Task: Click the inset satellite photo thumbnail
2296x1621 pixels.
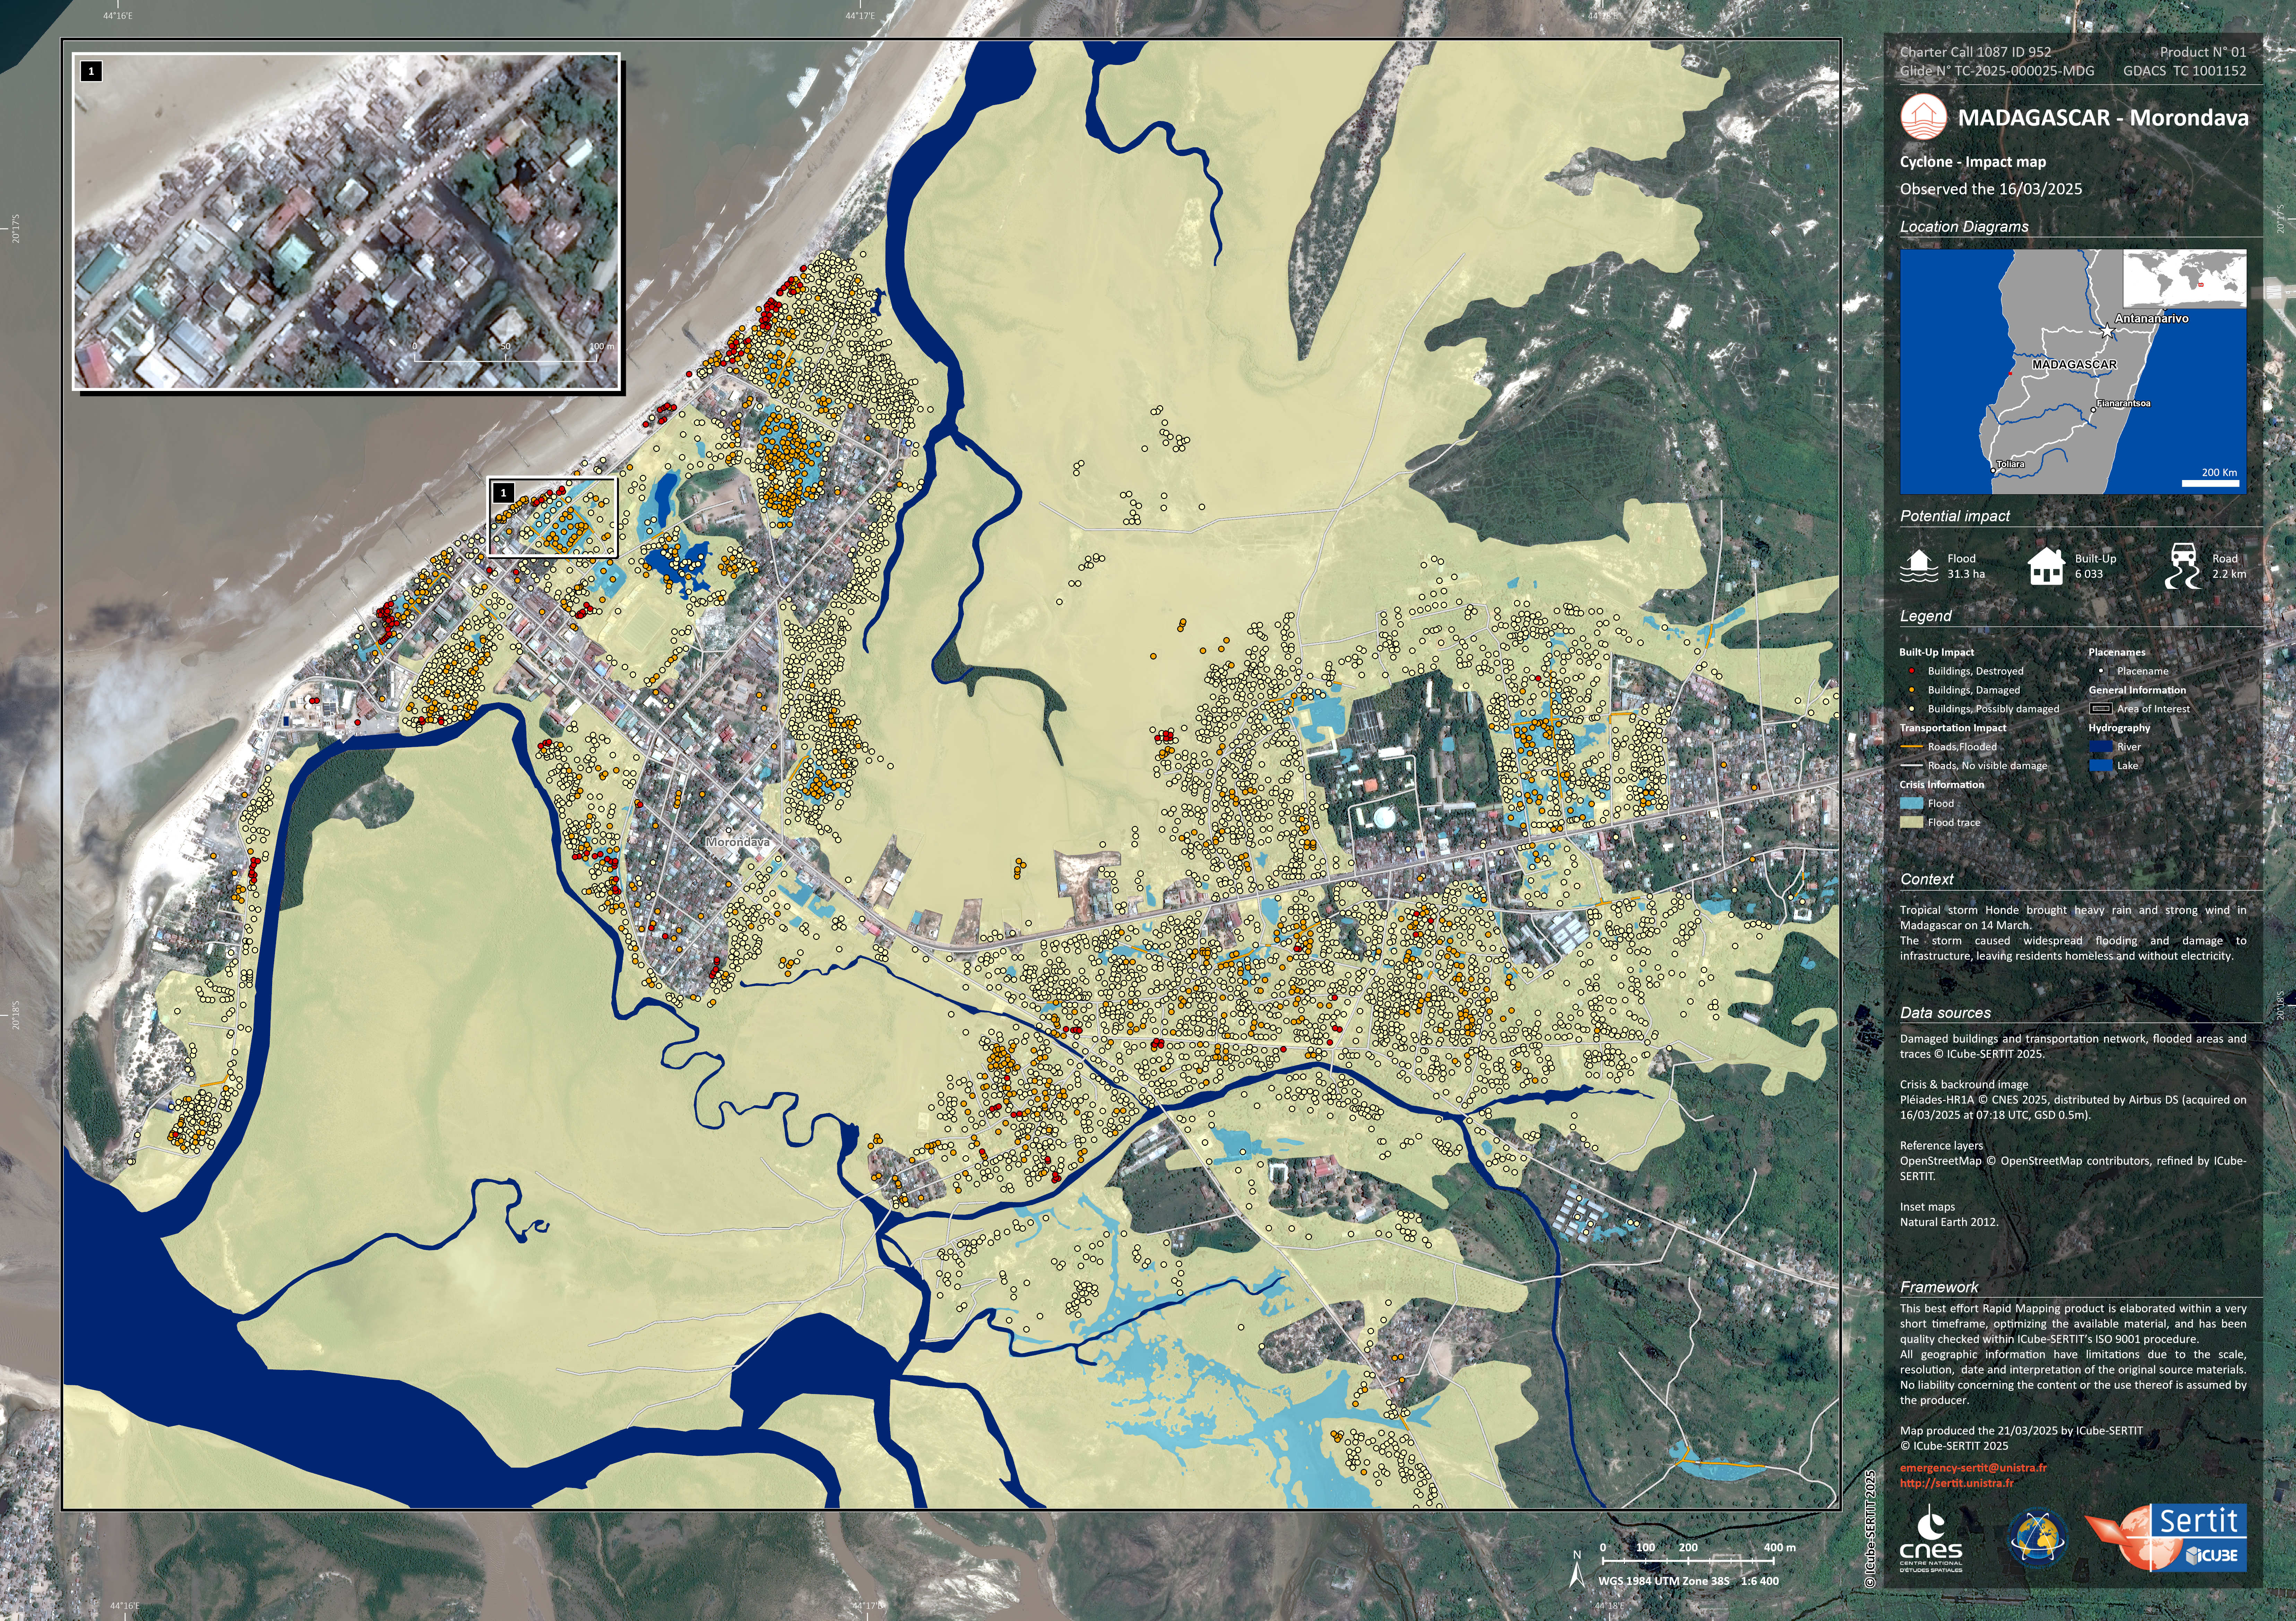Action: point(346,221)
